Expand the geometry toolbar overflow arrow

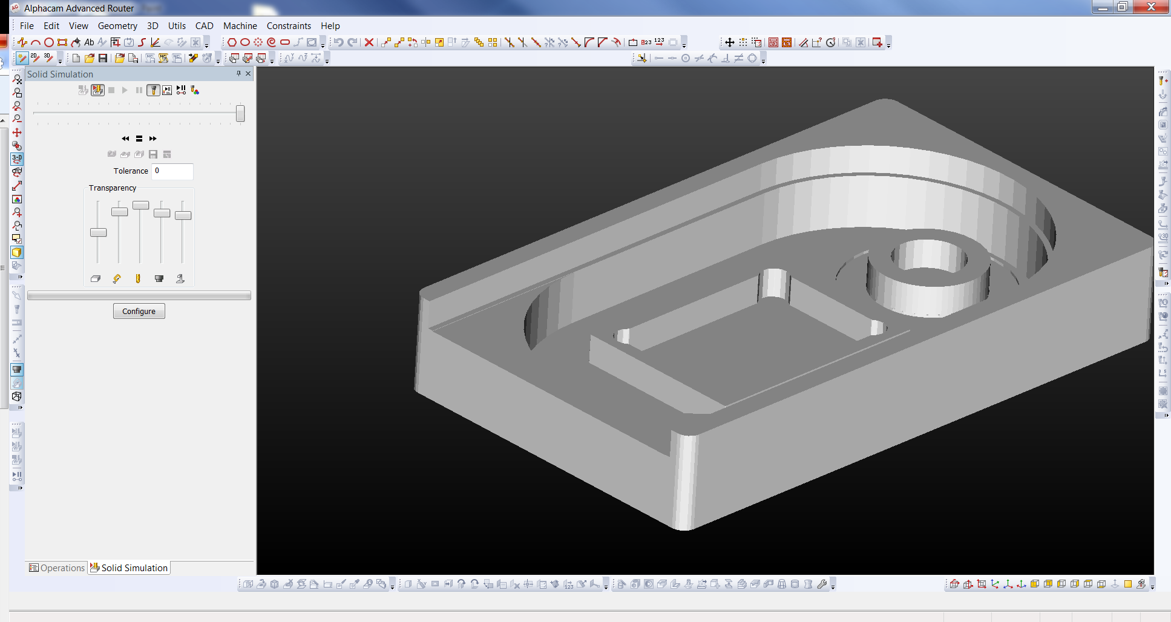click(x=207, y=45)
